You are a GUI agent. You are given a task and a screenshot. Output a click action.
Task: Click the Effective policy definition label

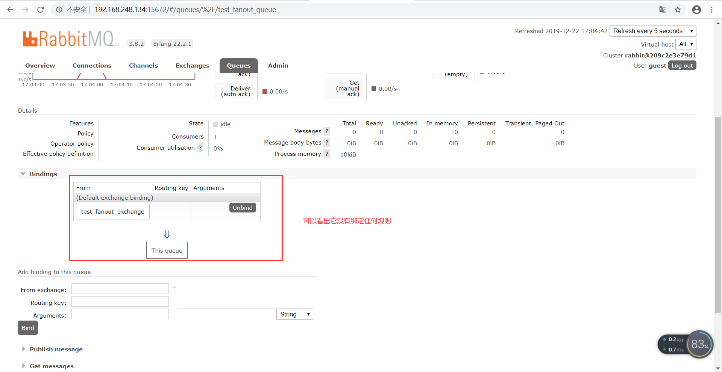[58, 154]
